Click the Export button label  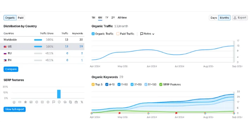[x=242, y=18]
